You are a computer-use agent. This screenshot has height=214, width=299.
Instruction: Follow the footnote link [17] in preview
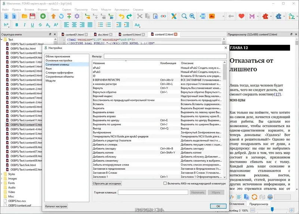277,94
